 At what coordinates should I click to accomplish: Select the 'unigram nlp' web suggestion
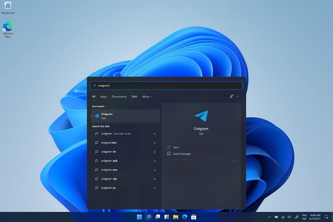pyautogui.click(x=126, y=179)
